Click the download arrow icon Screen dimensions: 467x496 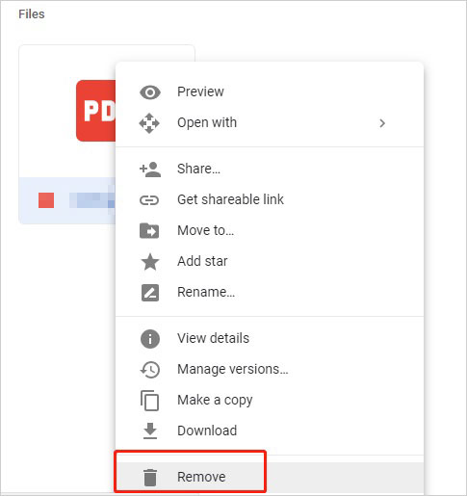coord(150,431)
